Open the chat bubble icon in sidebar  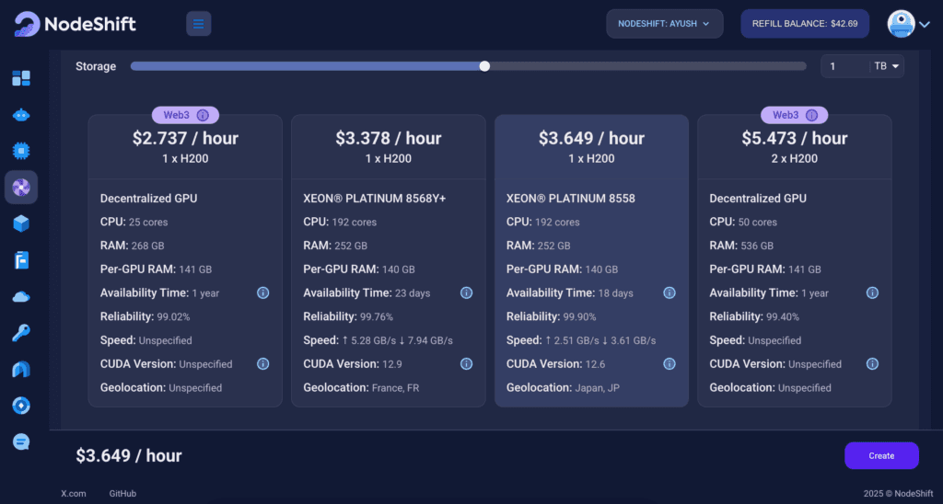[21, 441]
